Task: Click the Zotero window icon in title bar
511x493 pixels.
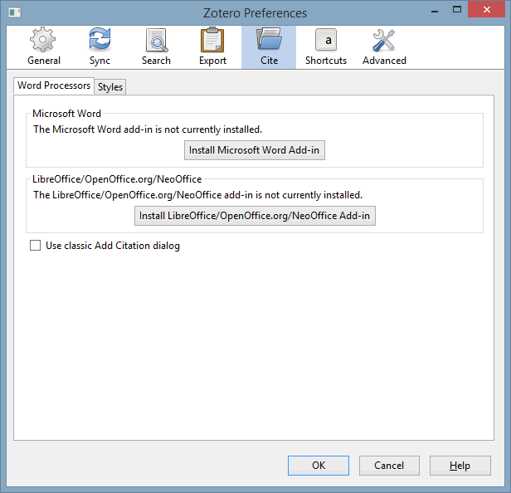Action: point(15,12)
